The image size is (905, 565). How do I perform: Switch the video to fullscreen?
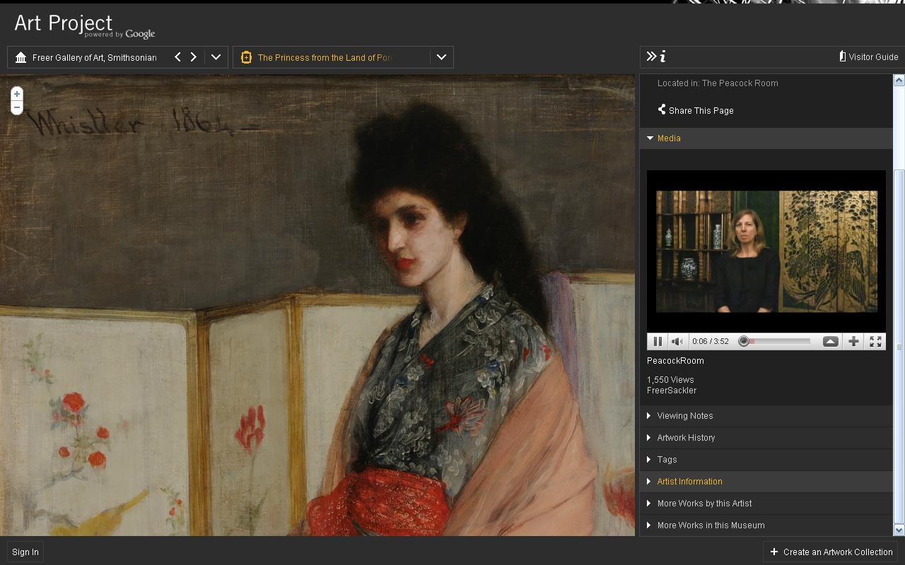pyautogui.click(x=875, y=341)
